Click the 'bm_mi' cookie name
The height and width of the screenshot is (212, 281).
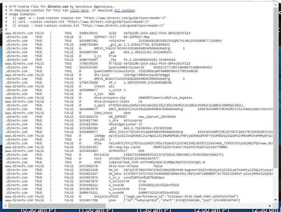(x=114, y=170)
